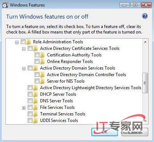This screenshot has height=142, width=154.
Task: Select the Certification Authority Tools label
Action: 74,55
